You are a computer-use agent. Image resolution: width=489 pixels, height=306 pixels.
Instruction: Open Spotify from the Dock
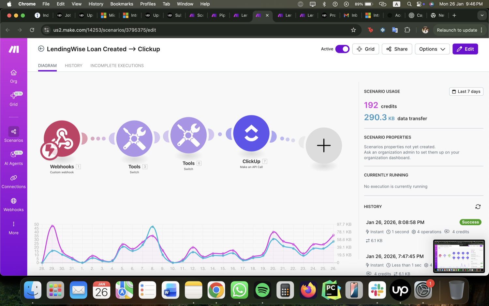pos(262,290)
